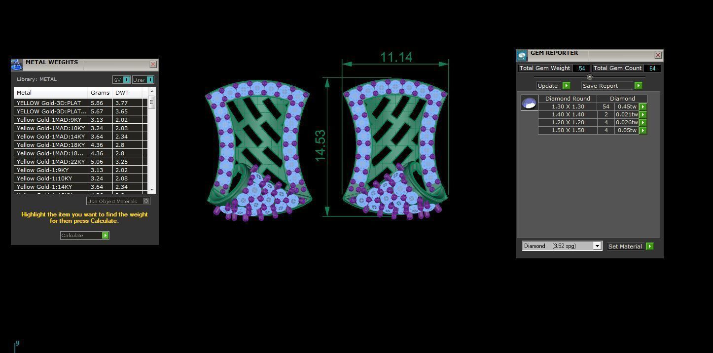Select YELLOW Gold-3D:PLAT row with 5.86 grams

point(81,103)
